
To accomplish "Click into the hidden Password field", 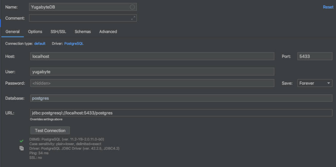I will coord(152,83).
